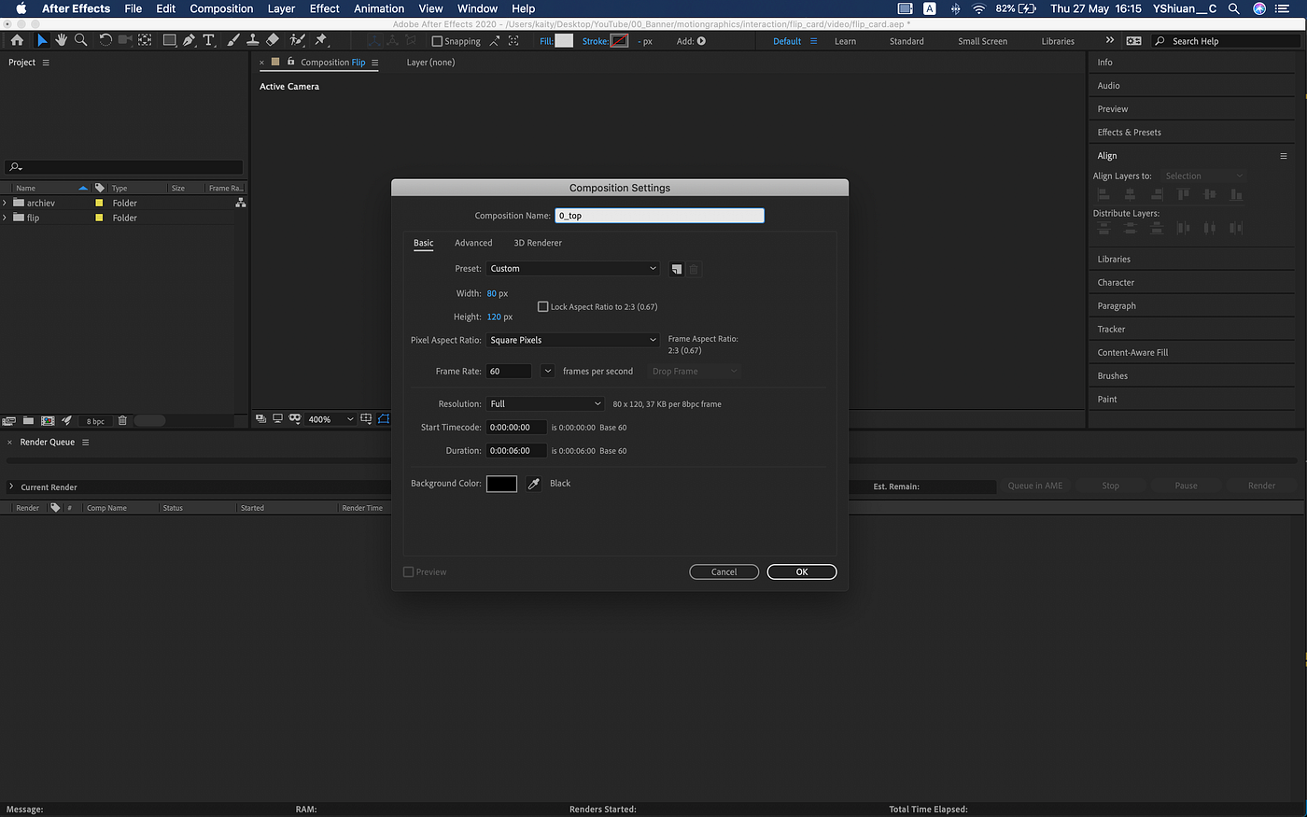Click the Width value 80
The width and height of the screenshot is (1307, 817).
point(492,293)
